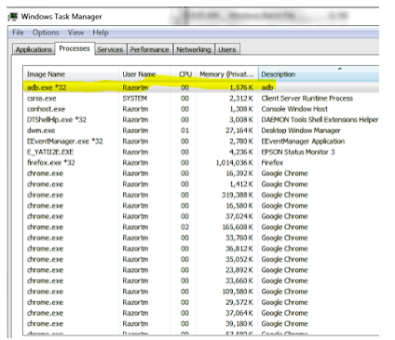This screenshot has height=340, width=395.
Task: Select the Processes tab
Action: 75,48
